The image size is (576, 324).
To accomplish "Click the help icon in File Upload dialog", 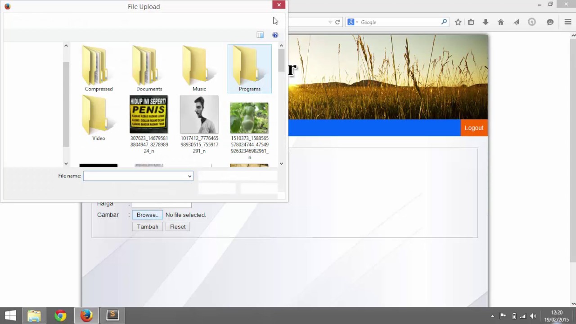I will [275, 35].
